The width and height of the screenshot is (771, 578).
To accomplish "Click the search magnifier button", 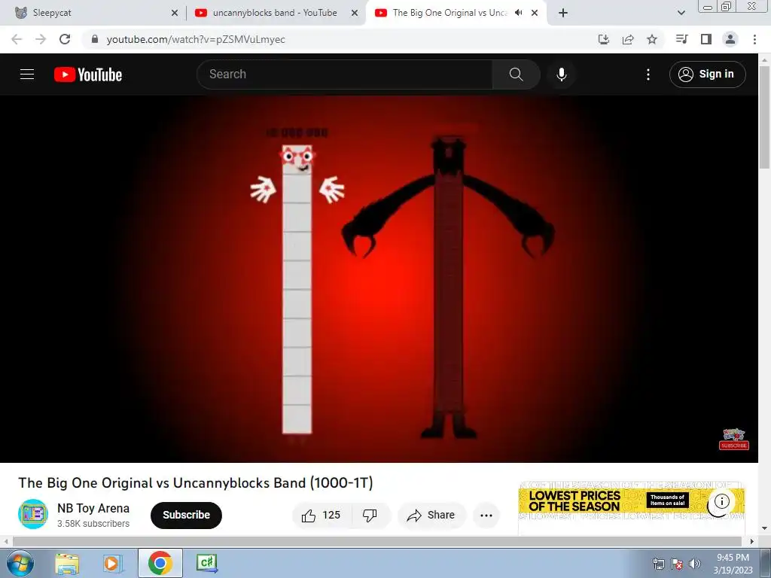I will (516, 75).
